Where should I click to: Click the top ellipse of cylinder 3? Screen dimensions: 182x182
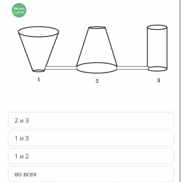coord(157,27)
